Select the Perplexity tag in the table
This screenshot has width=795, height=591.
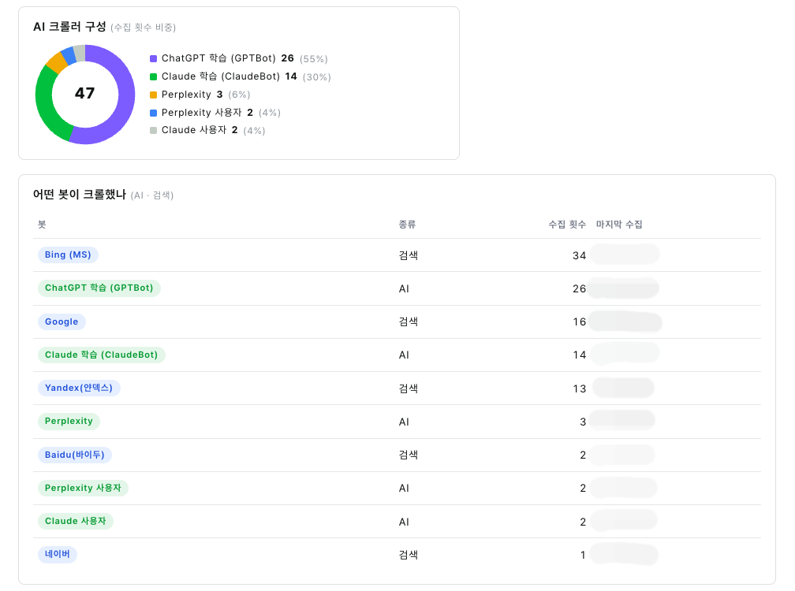(x=69, y=422)
